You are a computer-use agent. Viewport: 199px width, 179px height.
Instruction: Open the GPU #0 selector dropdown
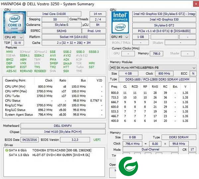(x=119, y=37)
